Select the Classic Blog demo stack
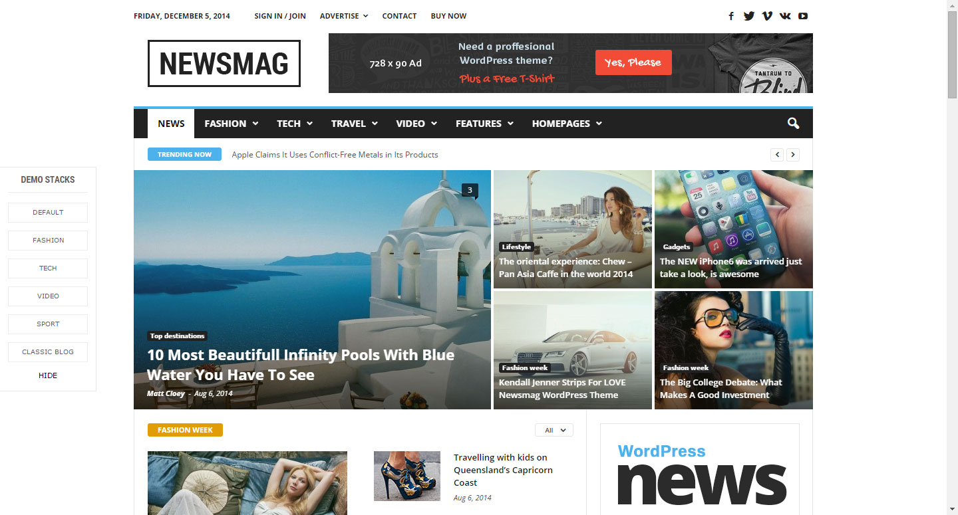Image resolution: width=958 pixels, height=515 pixels. [48, 352]
